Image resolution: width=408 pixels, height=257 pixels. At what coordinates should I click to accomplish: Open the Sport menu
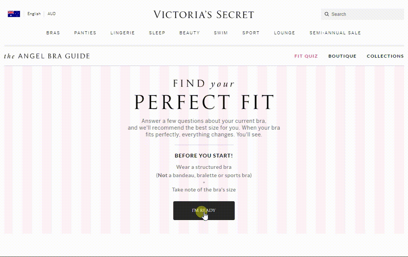(x=251, y=33)
